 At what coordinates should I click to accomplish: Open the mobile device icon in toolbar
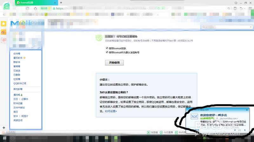pos(235,9)
